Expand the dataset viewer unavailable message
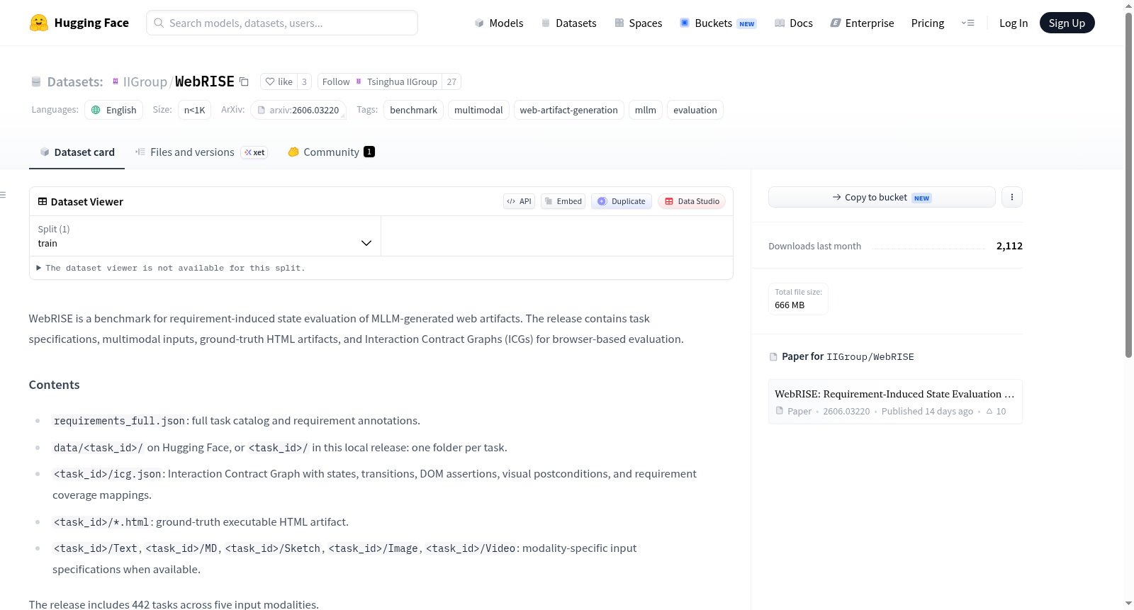1134x610 pixels. (x=171, y=268)
